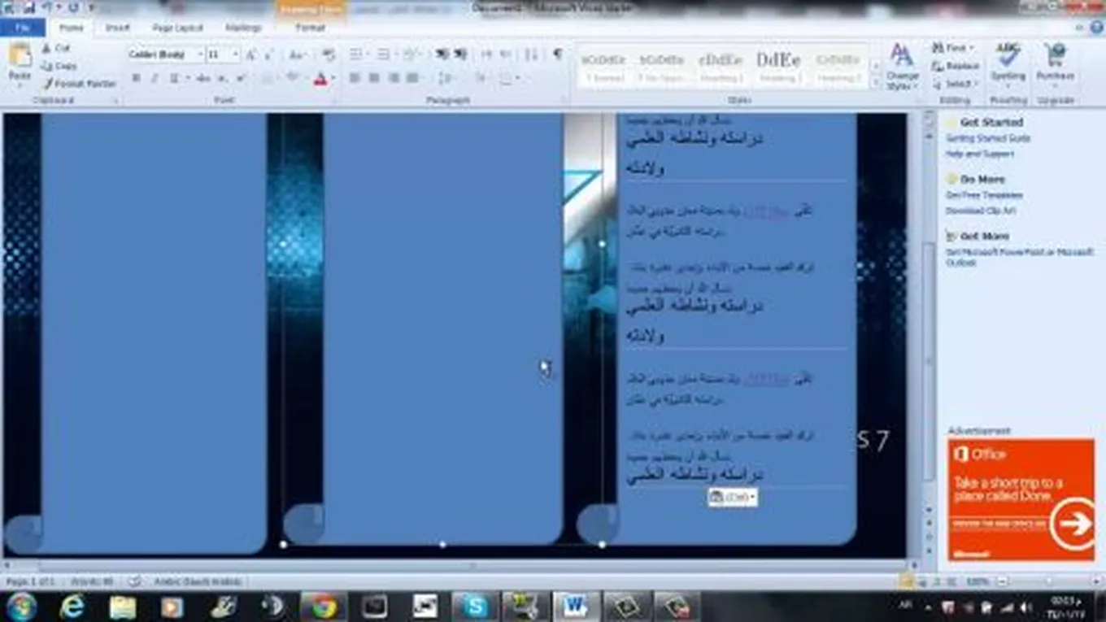
Task: Open Google Chrome from the taskbar
Action: click(323, 607)
